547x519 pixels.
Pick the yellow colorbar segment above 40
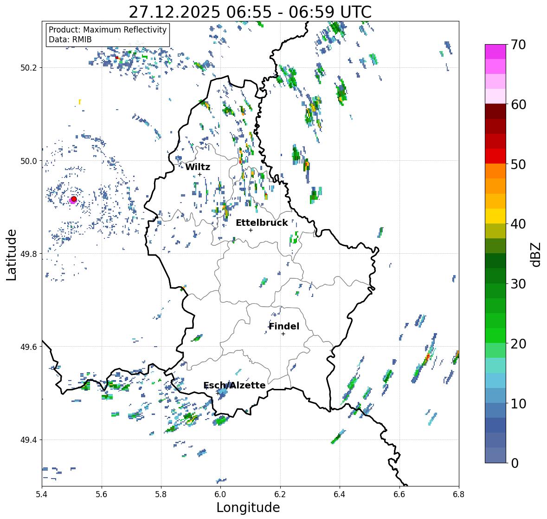coord(496,216)
